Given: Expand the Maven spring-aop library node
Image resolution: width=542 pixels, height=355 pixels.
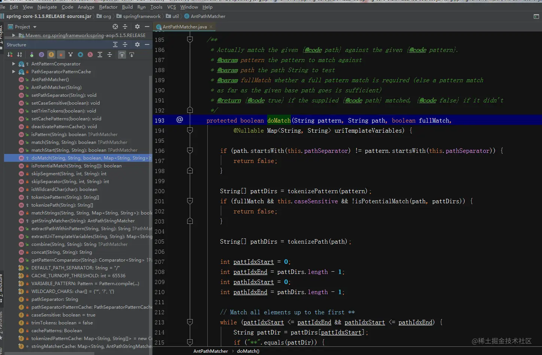Looking at the screenshot, I should click(14, 35).
